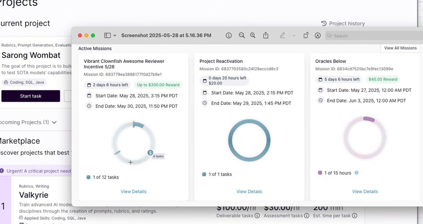Open the Share menu in Preview

click(x=266, y=35)
